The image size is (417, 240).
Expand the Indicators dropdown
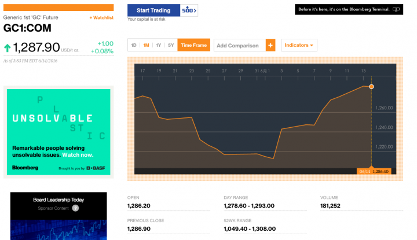pyautogui.click(x=299, y=45)
